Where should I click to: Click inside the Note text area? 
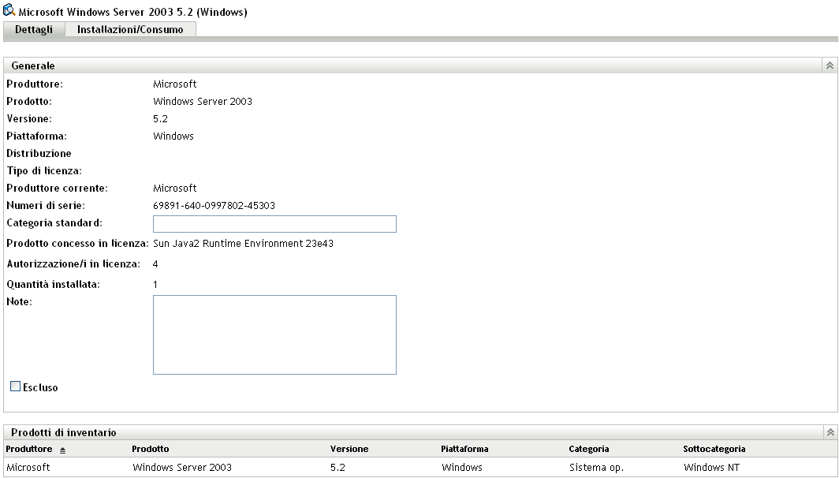274,334
